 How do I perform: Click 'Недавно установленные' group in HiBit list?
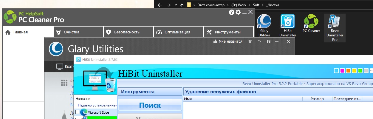coord(97,105)
